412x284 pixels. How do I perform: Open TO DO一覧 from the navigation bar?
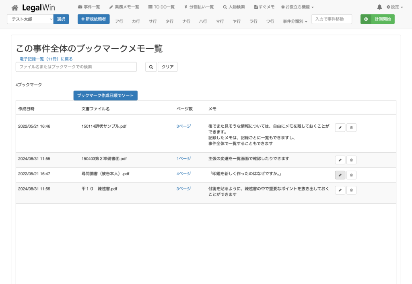pyautogui.click(x=161, y=7)
